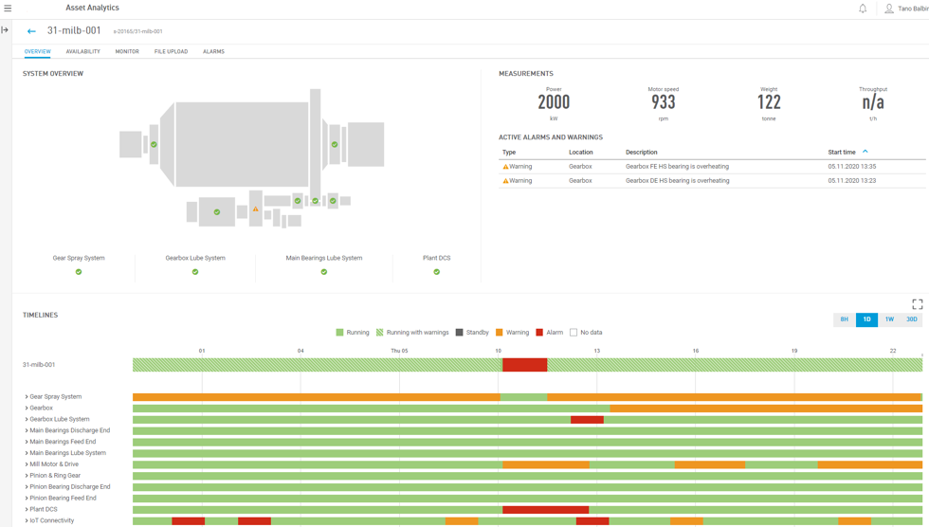Open the hamburger menu
Image resolution: width=929 pixels, height=527 pixels.
click(x=8, y=9)
